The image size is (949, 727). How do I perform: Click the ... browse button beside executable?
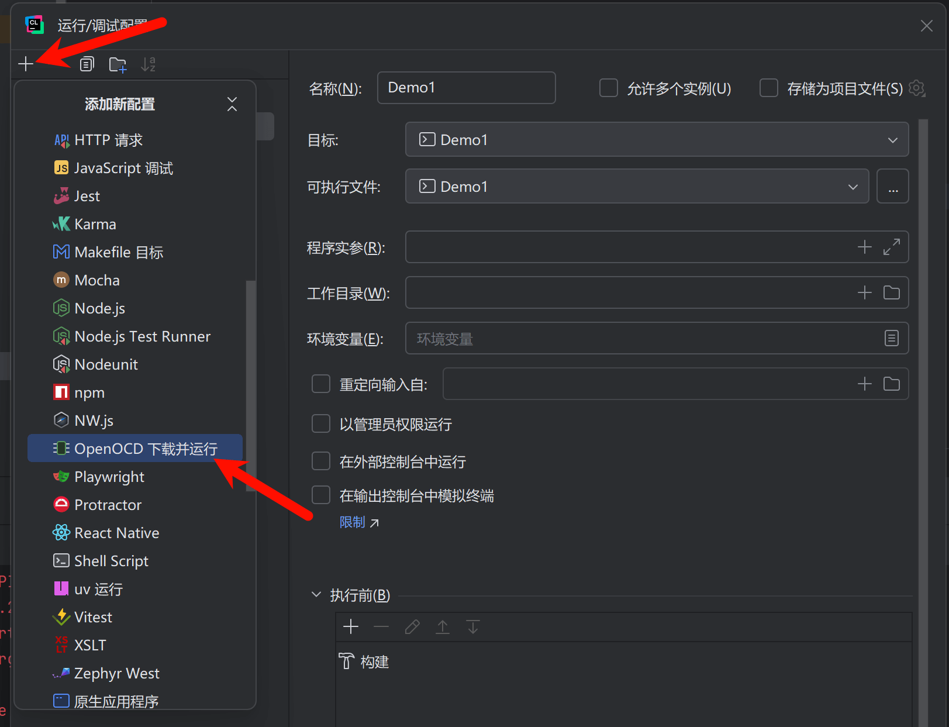click(x=892, y=186)
